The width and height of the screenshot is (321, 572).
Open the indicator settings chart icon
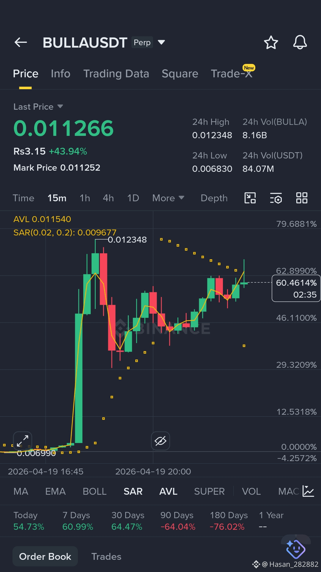click(x=308, y=491)
